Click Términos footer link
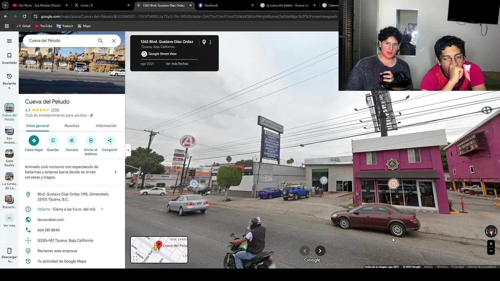Screen dimensions: 500x281 (x=442, y=267)
